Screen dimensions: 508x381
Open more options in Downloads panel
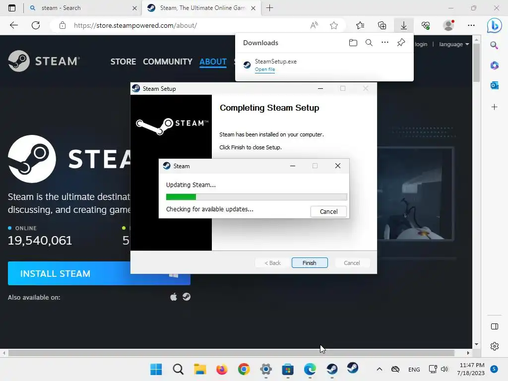click(x=385, y=43)
